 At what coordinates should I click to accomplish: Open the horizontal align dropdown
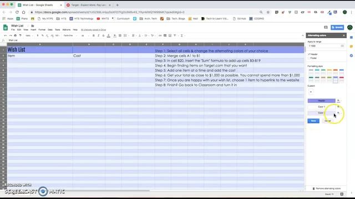click(134, 35)
